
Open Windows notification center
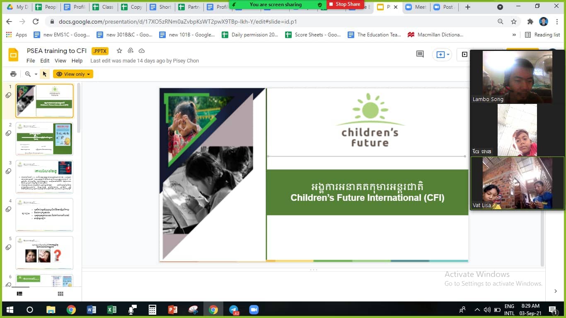click(x=552, y=310)
